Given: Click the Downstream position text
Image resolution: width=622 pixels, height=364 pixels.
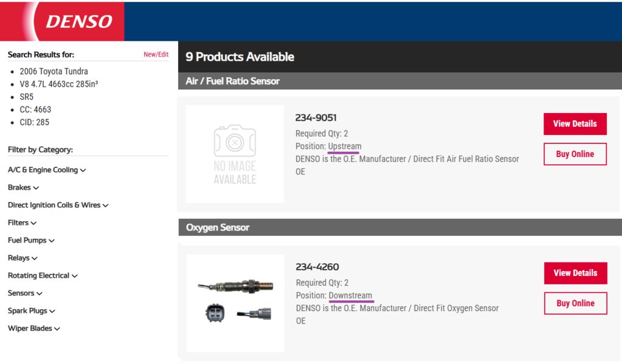Looking at the screenshot, I should [x=350, y=295].
